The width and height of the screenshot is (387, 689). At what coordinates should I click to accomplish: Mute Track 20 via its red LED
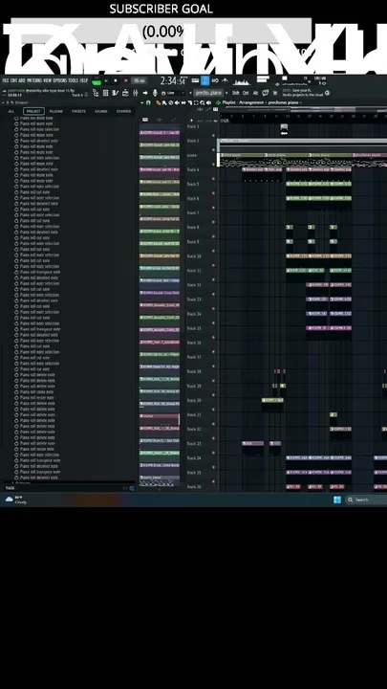point(214,410)
